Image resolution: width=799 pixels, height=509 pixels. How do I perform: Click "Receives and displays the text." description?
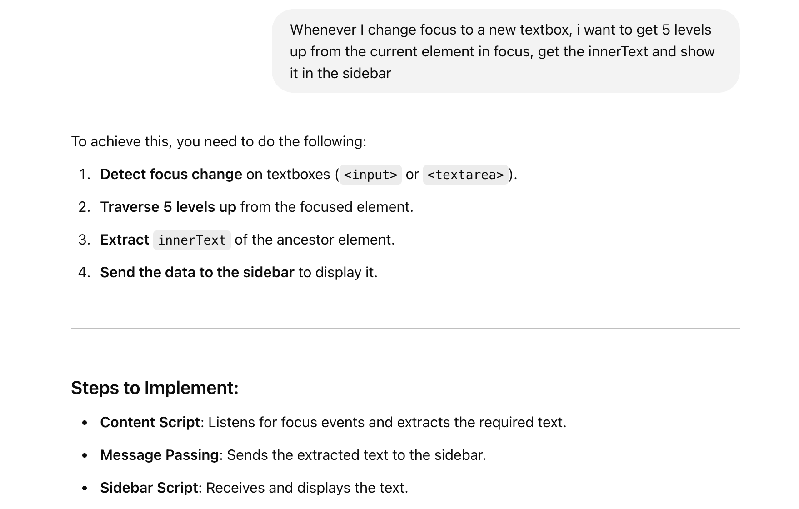click(x=307, y=488)
